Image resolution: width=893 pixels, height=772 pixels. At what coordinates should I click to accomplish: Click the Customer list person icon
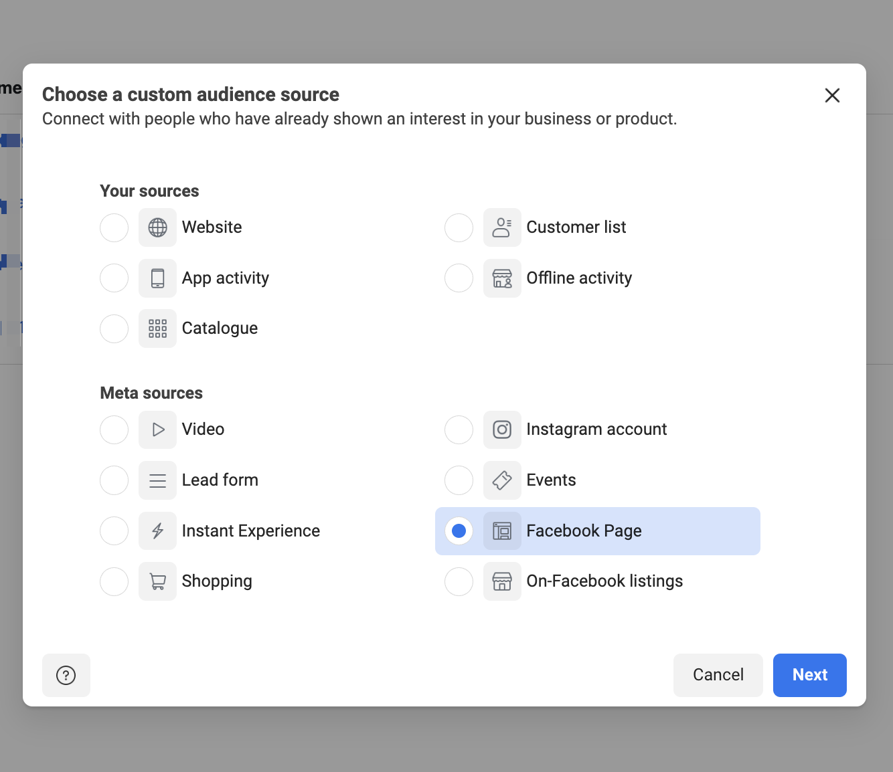pyautogui.click(x=502, y=227)
